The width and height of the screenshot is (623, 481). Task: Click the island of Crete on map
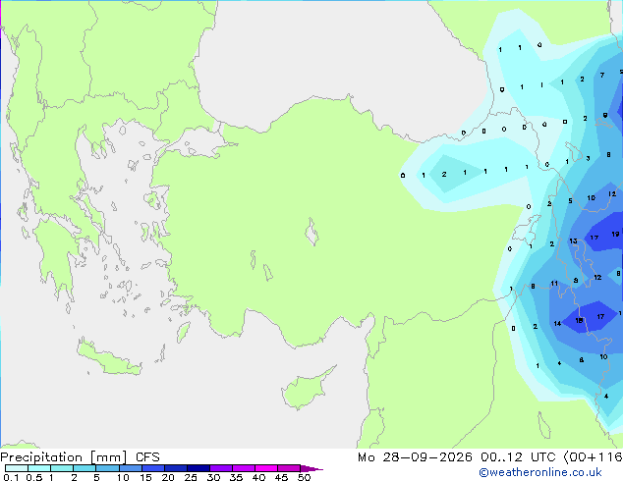(107, 358)
